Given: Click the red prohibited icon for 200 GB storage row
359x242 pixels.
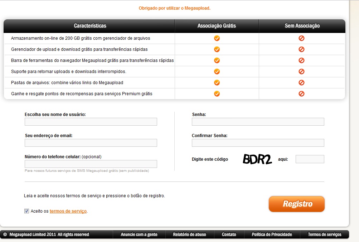Looking at the screenshot, I should (301, 38).
